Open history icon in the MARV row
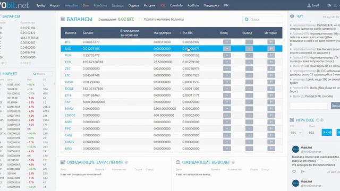 271,109
